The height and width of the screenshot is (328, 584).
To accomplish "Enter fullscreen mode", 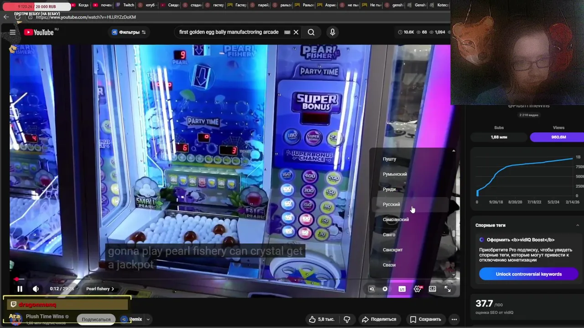I will pyautogui.click(x=448, y=289).
